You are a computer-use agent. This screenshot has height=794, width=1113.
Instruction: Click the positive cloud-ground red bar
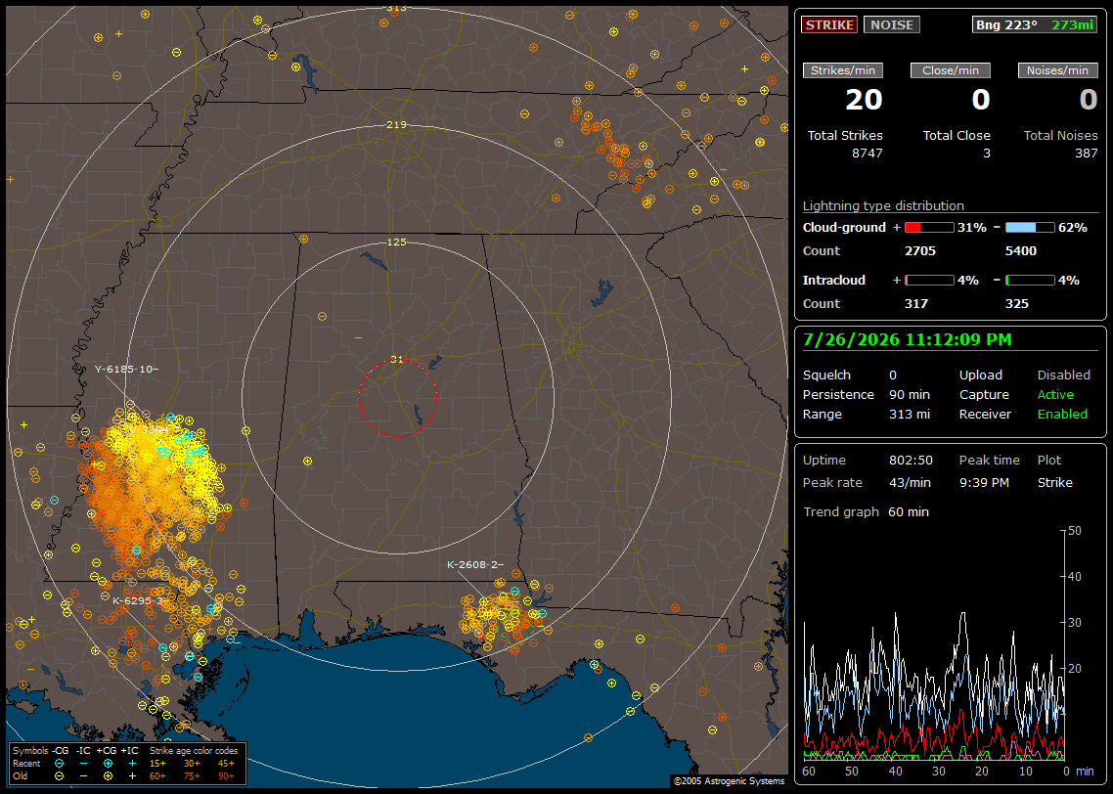pos(929,228)
